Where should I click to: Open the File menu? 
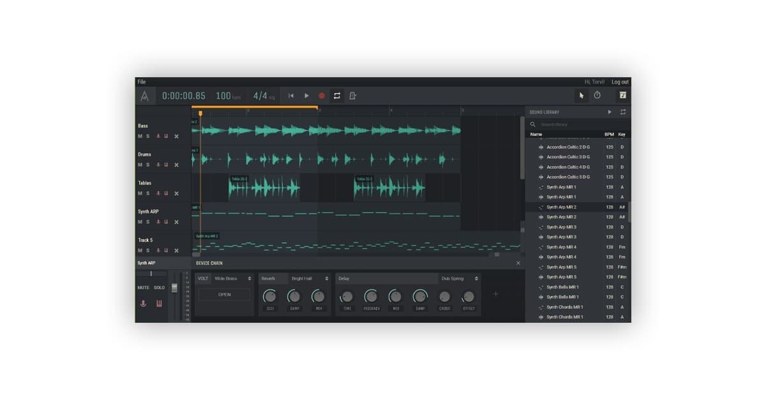(141, 82)
